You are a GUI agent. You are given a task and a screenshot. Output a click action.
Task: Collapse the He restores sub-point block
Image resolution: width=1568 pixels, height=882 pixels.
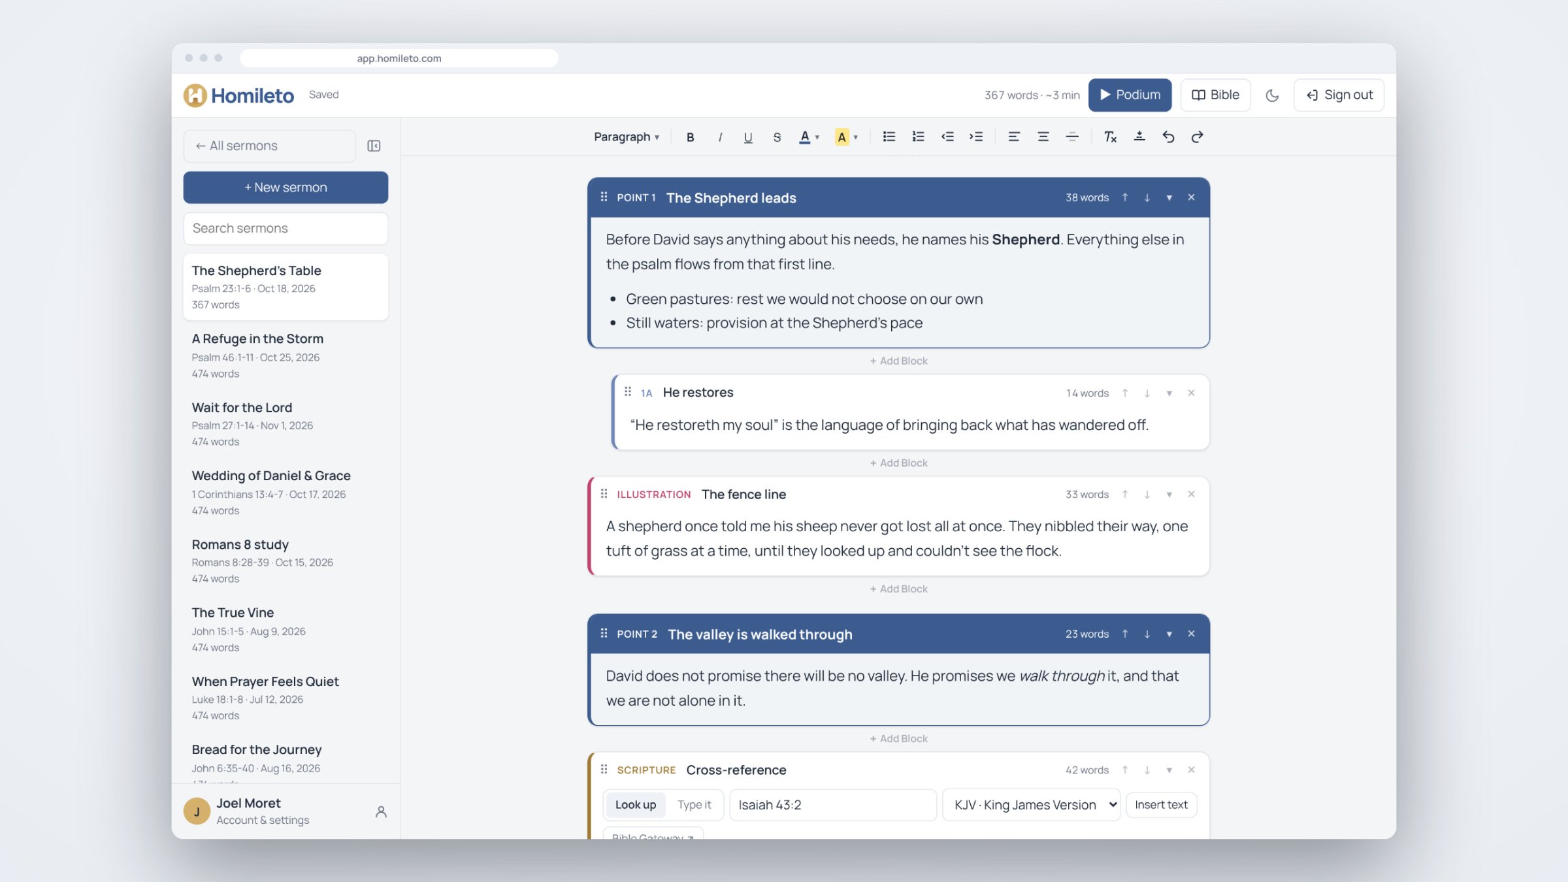(1169, 393)
